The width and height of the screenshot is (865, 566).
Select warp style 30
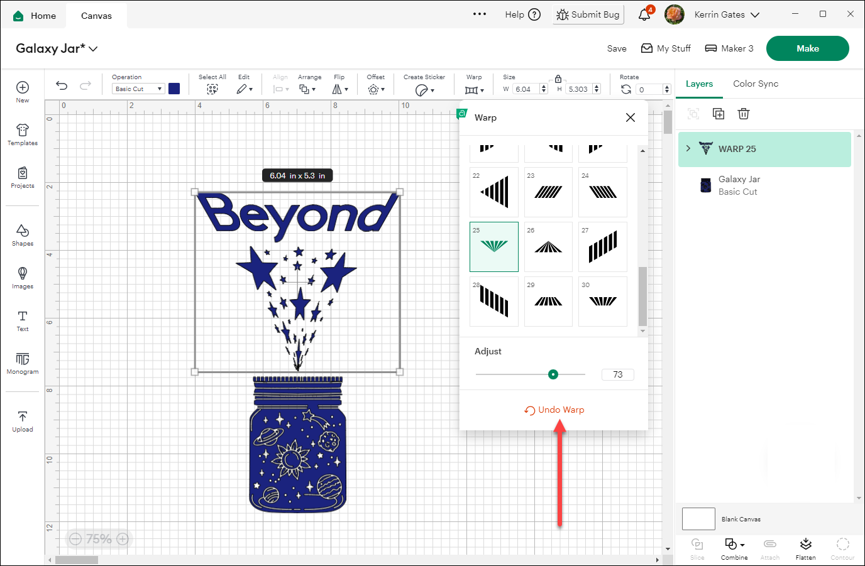(602, 301)
